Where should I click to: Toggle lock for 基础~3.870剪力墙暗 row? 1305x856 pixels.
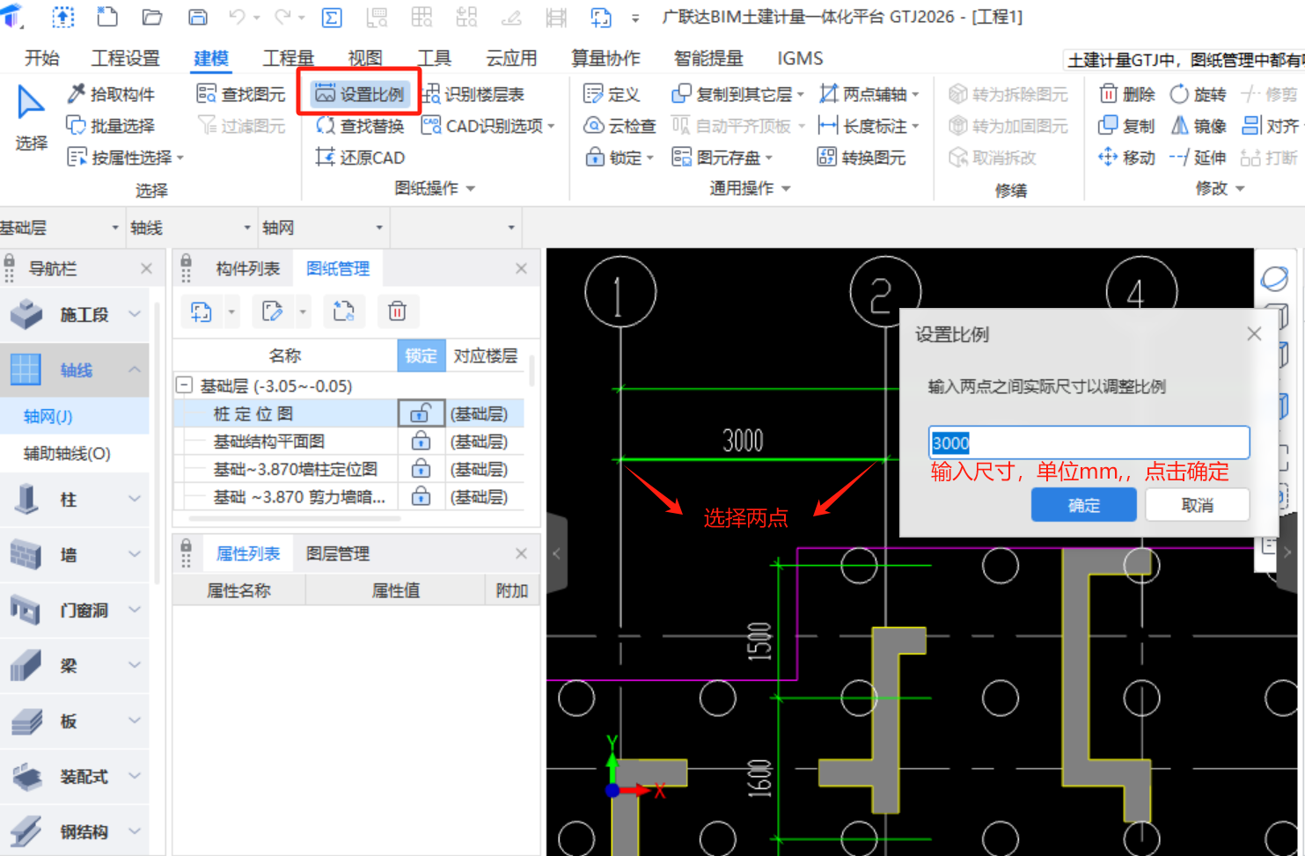(422, 497)
